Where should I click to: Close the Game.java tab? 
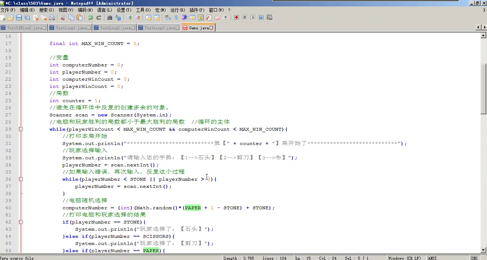click(211, 28)
